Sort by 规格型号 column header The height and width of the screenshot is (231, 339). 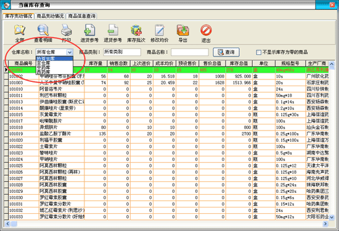290,63
